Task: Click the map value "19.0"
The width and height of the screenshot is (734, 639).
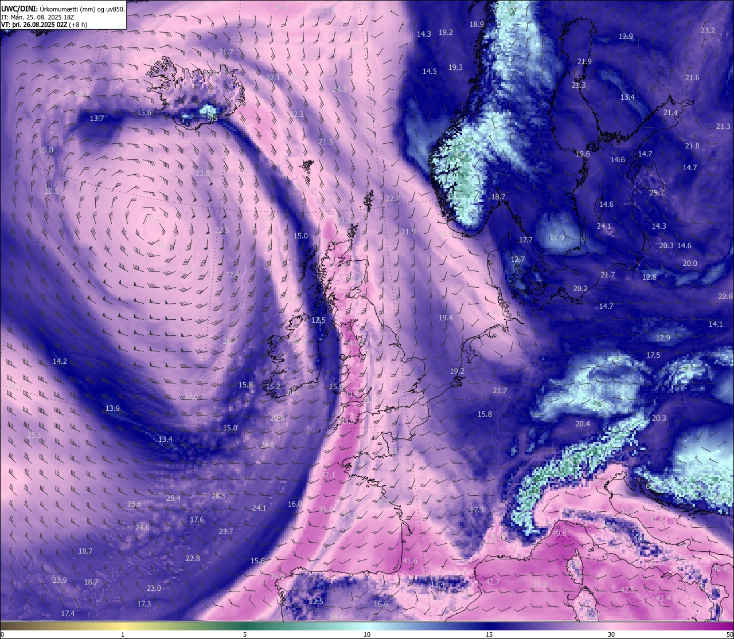Action: point(46,150)
